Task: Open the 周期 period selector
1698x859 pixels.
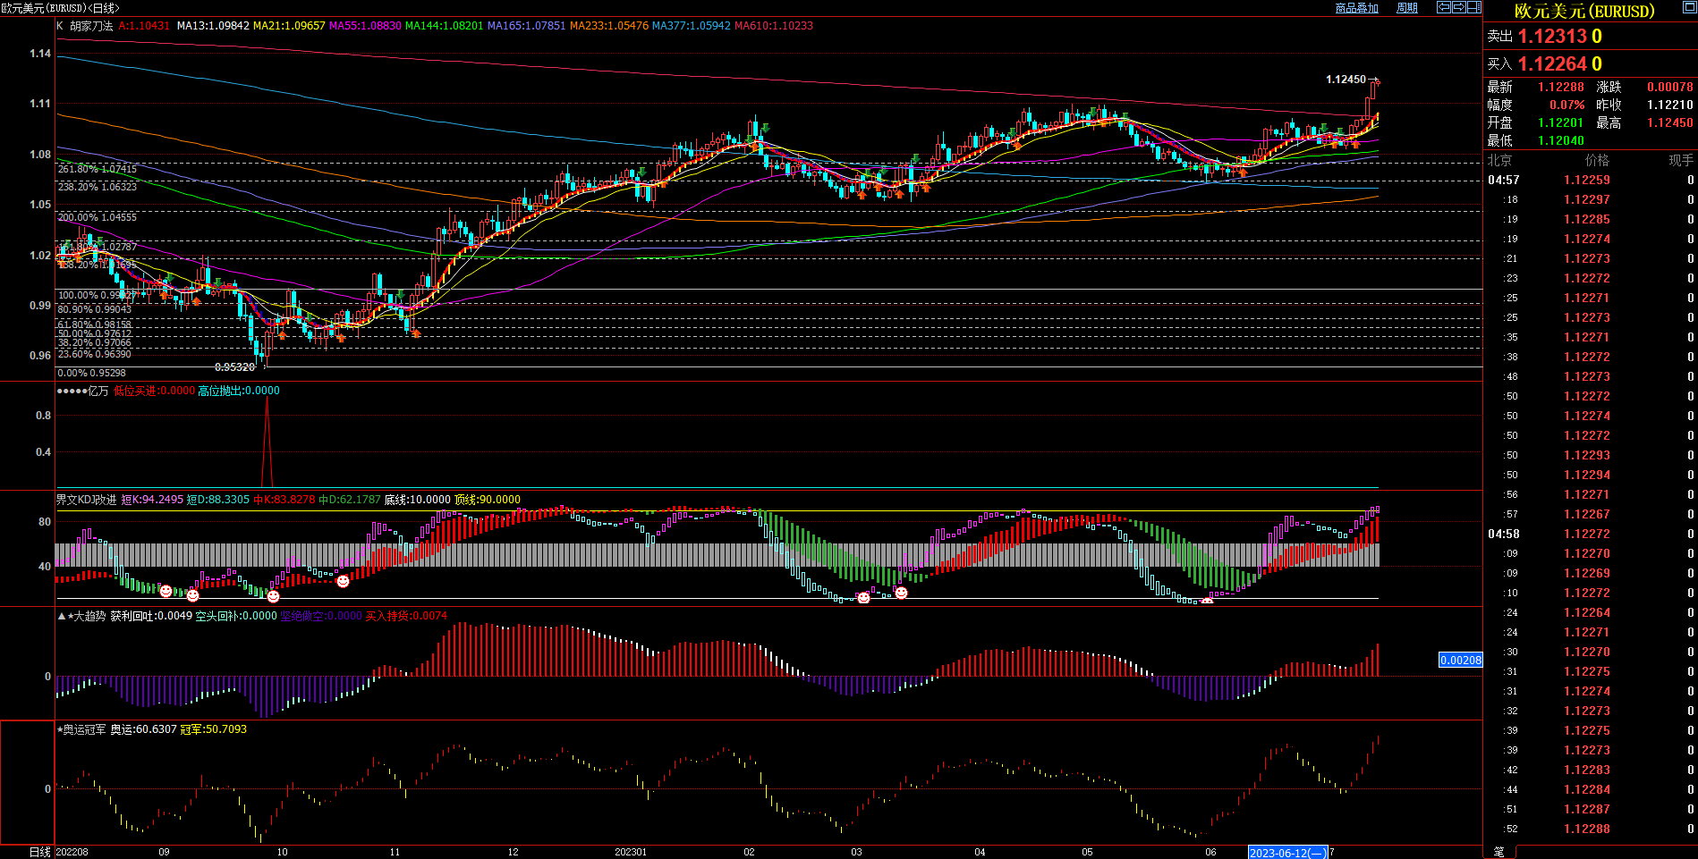Action: point(1407,8)
